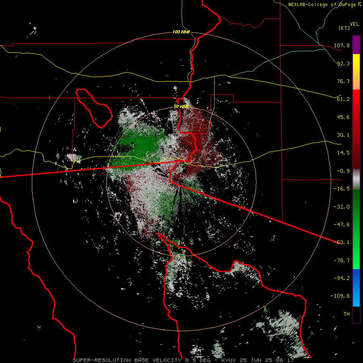This screenshot has width=363, height=363.
Task: Click the NEXLAB-College of DuPage label
Action: point(325,4)
